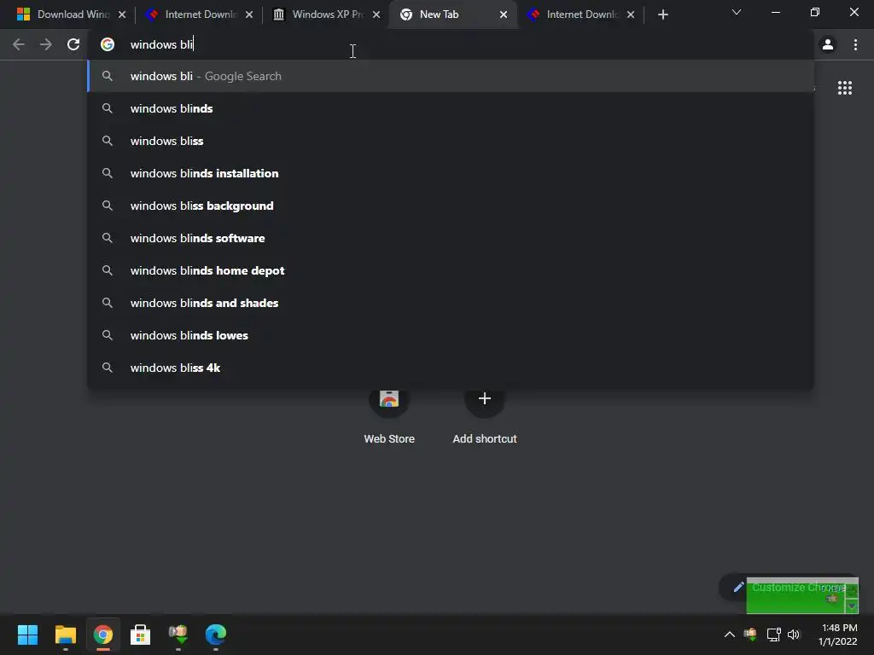This screenshot has height=655, width=874.
Task: Open the Chrome profile avatar icon
Action: click(828, 44)
